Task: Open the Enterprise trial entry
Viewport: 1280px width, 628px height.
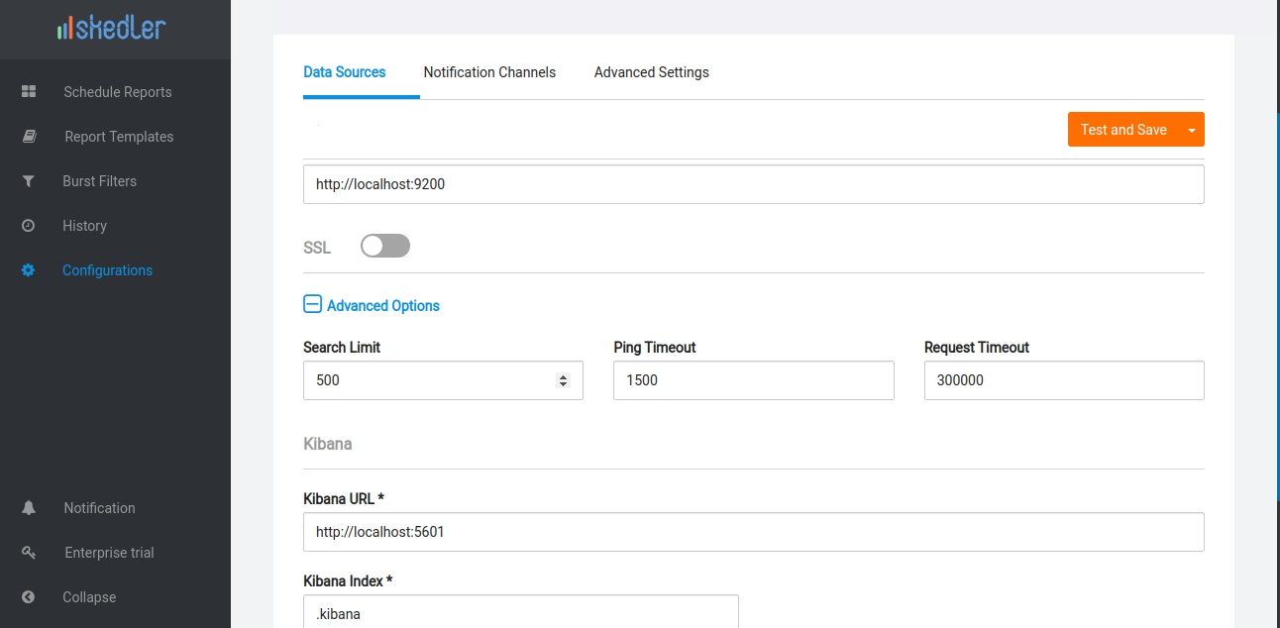Action: click(x=109, y=553)
